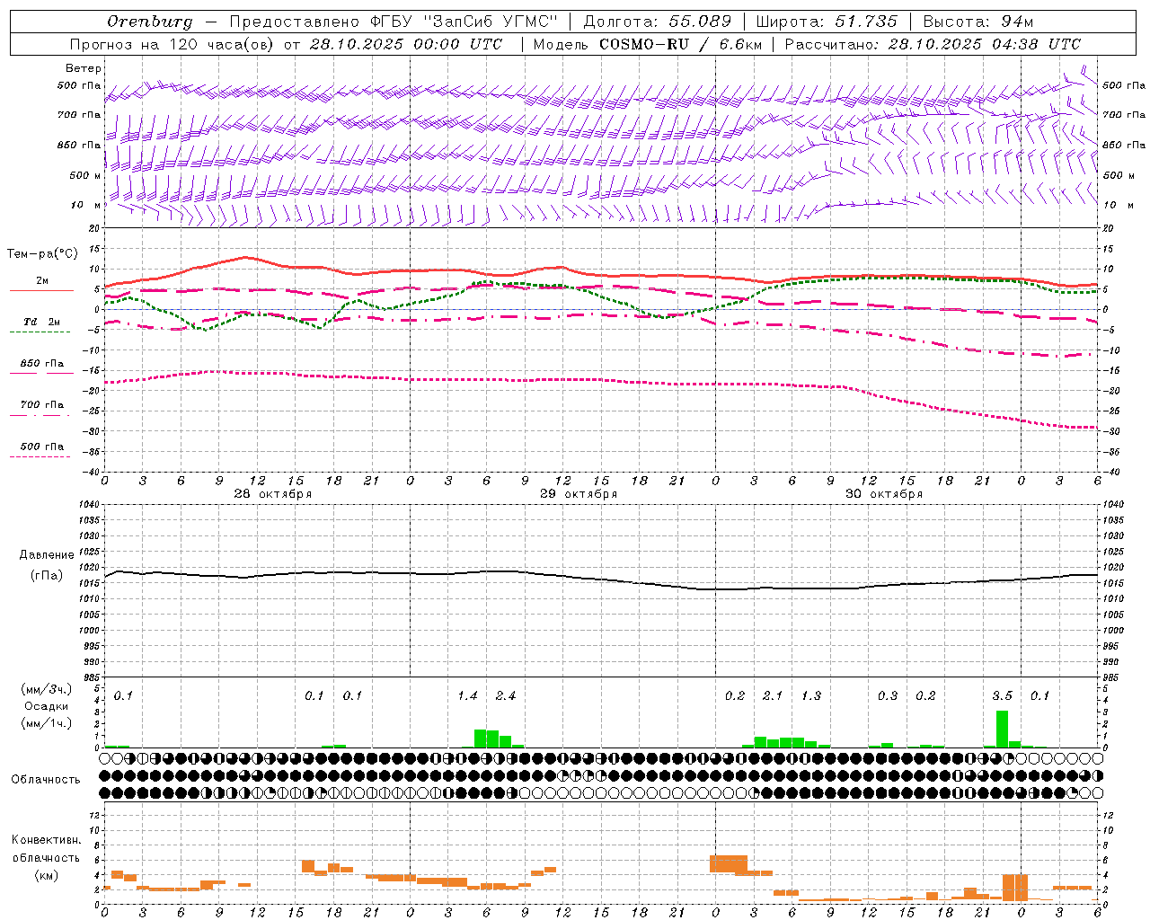The image size is (1150, 920).
Task: Click the '30 октября' date label
Action: [884, 494]
